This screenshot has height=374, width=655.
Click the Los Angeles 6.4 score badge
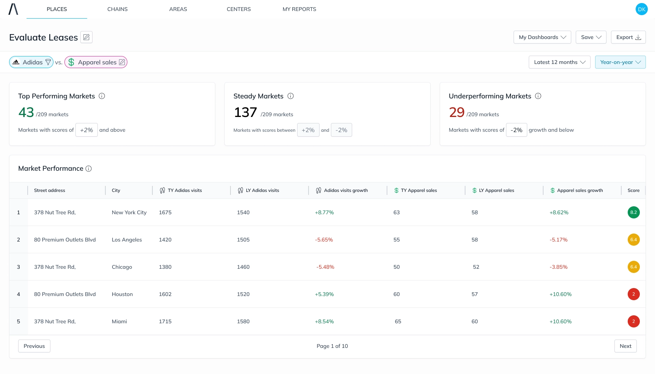click(x=634, y=240)
